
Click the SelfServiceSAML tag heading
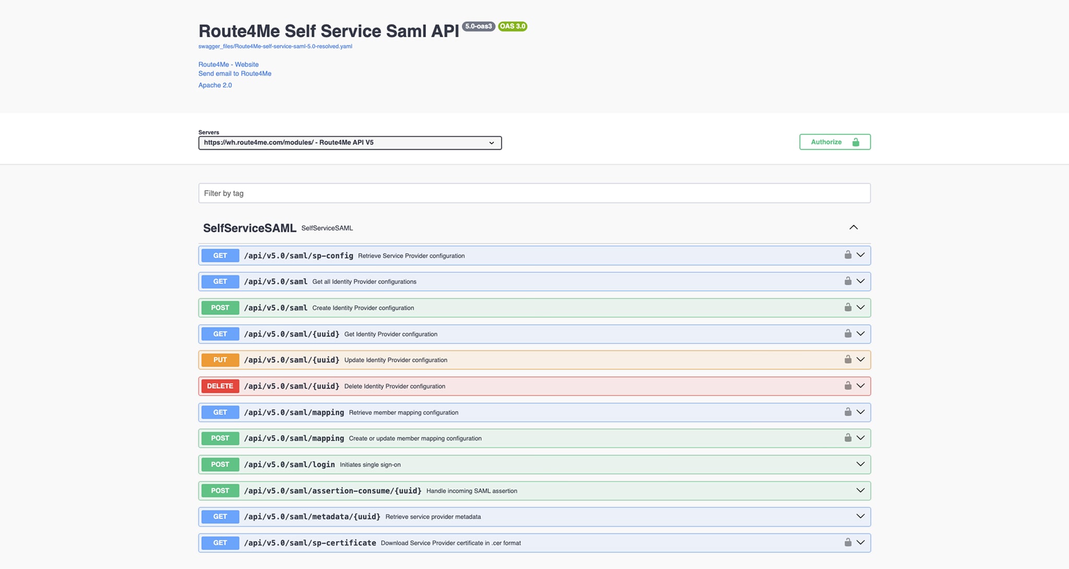click(250, 228)
